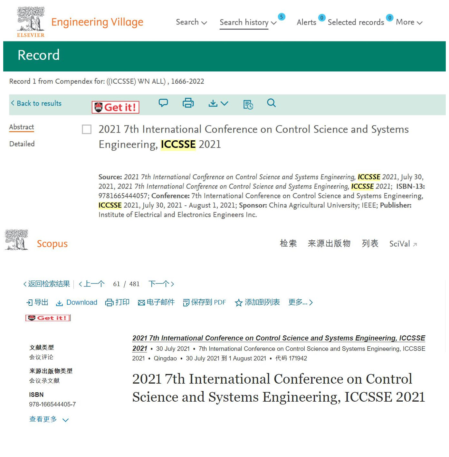This screenshot has width=449, height=457.
Task: Click the record counter text 61 / 481
Action: (x=126, y=284)
